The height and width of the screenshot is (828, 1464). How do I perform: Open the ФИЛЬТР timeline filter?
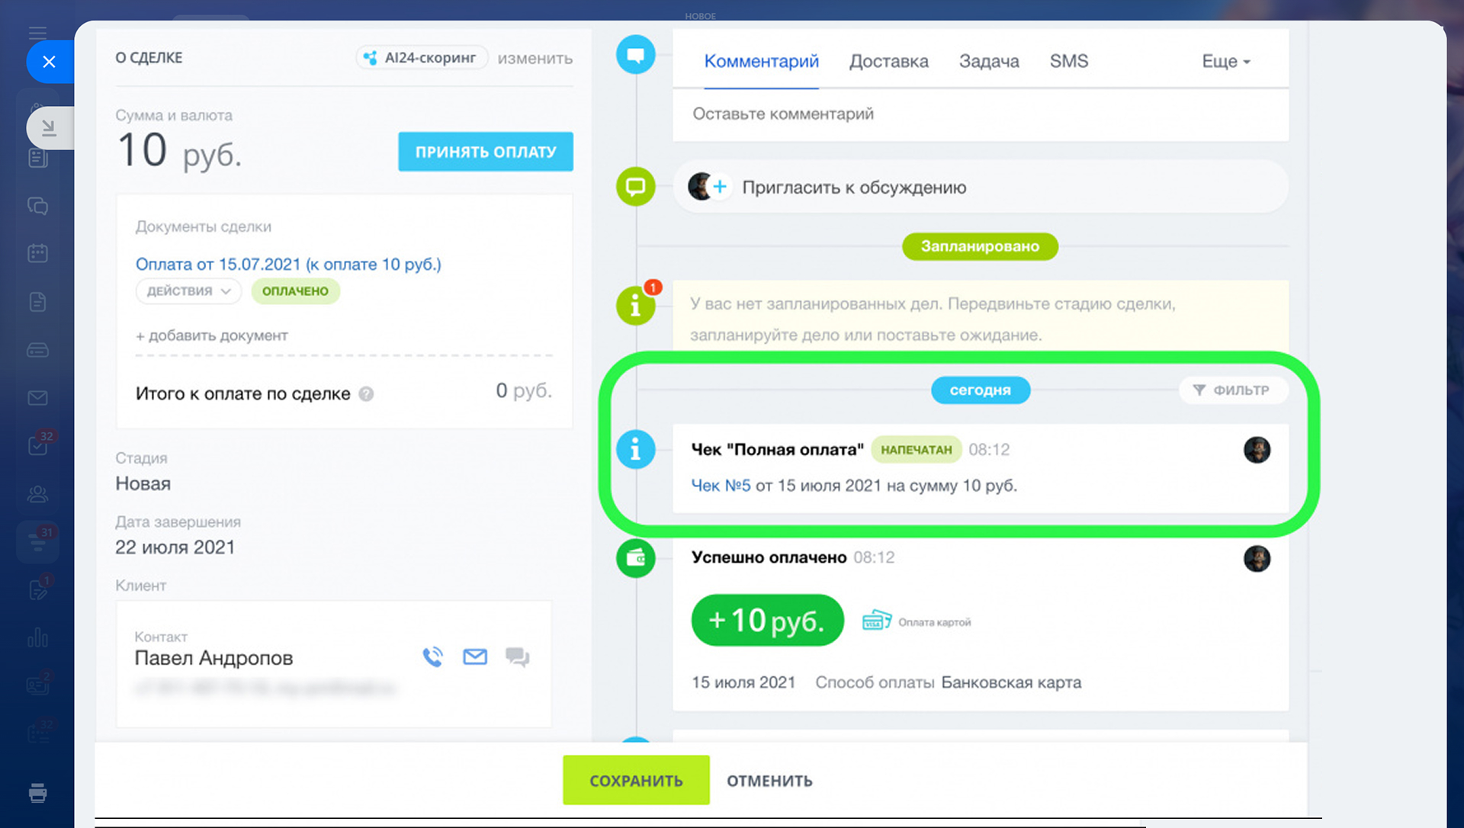pos(1232,390)
